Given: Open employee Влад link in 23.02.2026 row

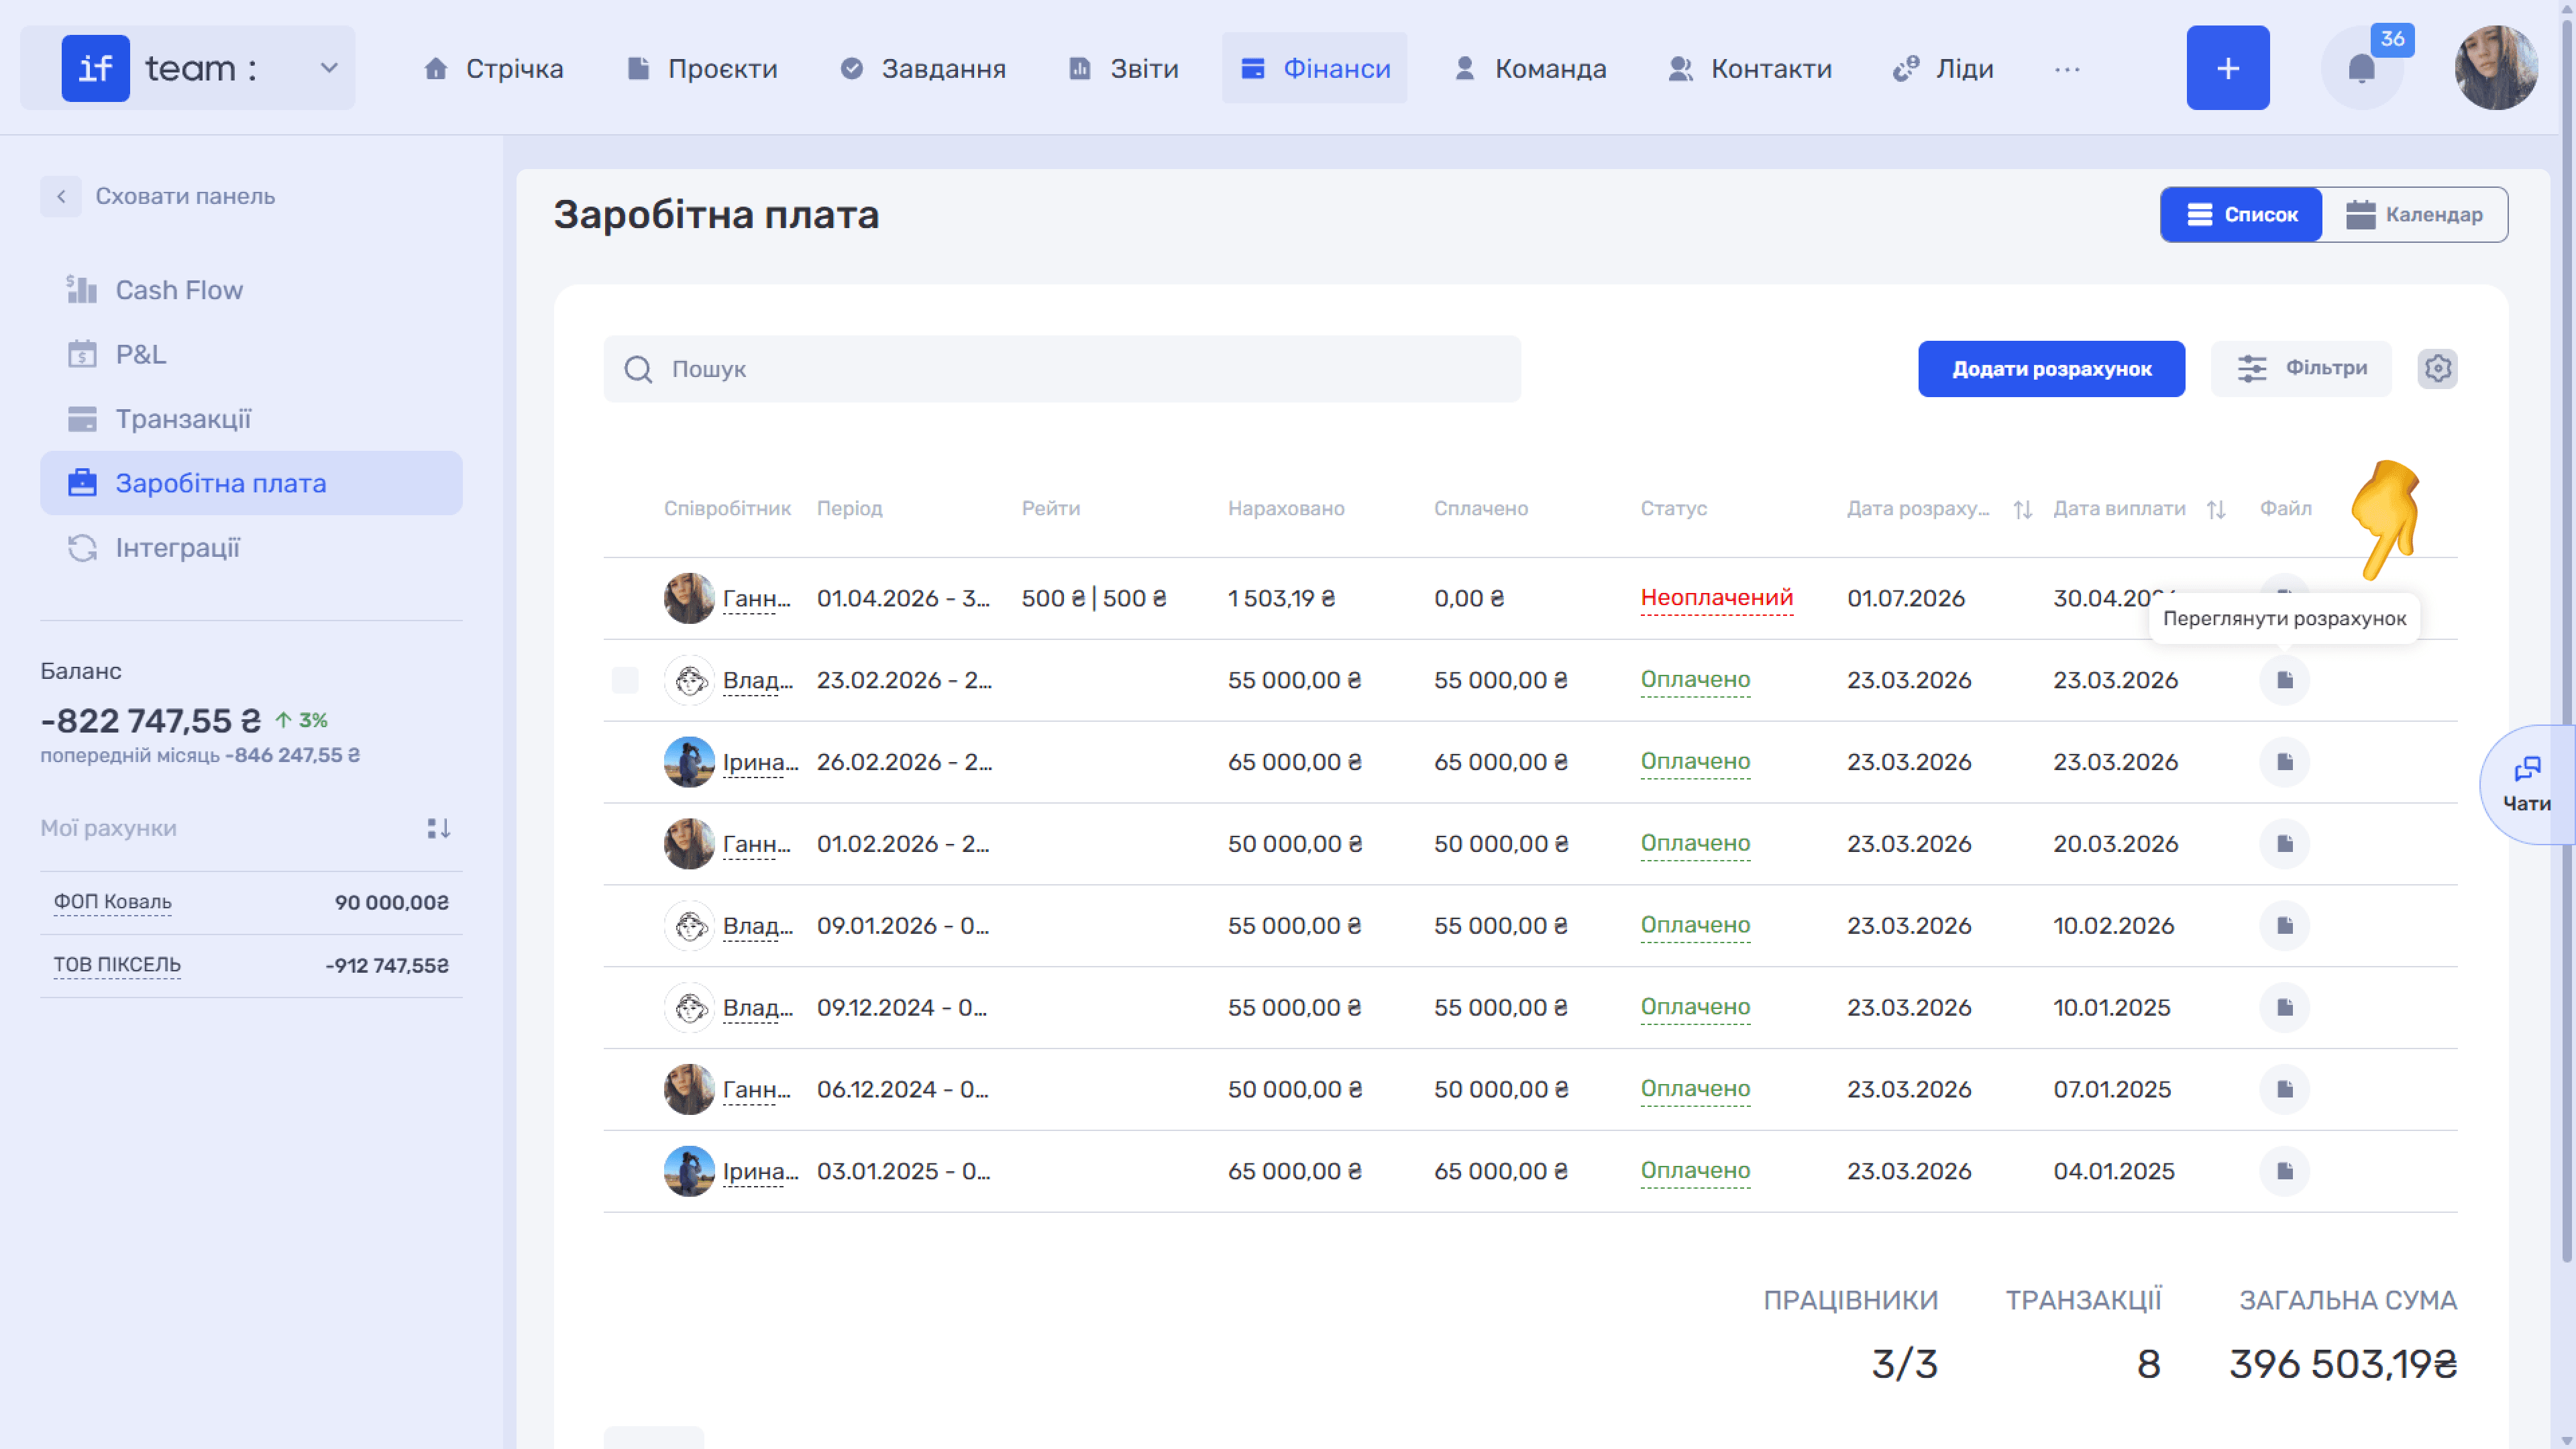Looking at the screenshot, I should pyautogui.click(x=757, y=680).
